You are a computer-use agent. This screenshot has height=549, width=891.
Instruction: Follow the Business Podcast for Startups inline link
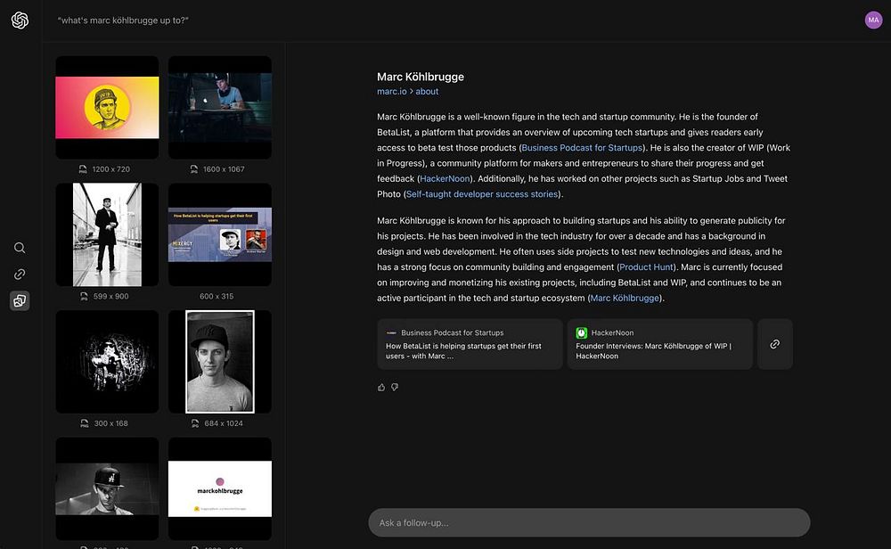582,148
